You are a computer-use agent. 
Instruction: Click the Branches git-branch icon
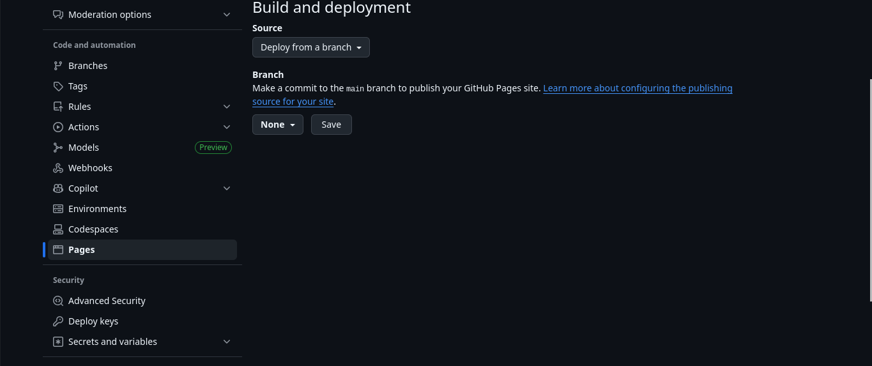click(58, 66)
